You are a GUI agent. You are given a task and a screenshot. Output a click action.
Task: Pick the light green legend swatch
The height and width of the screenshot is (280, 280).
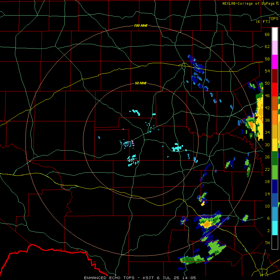tap(275, 172)
